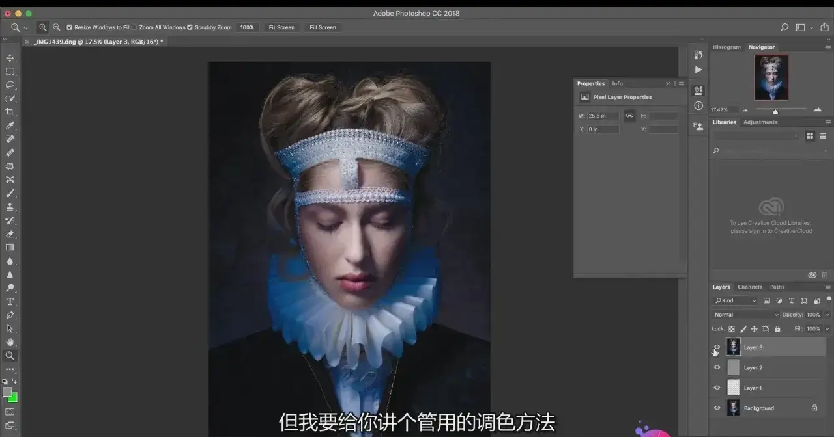
Task: Select the Dodge tool
Action: tap(10, 288)
